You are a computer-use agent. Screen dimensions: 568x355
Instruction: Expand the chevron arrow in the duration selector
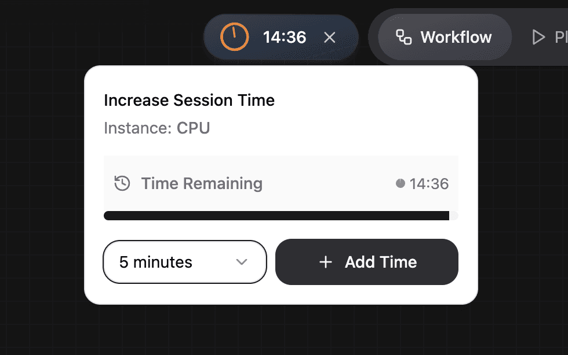[242, 262]
